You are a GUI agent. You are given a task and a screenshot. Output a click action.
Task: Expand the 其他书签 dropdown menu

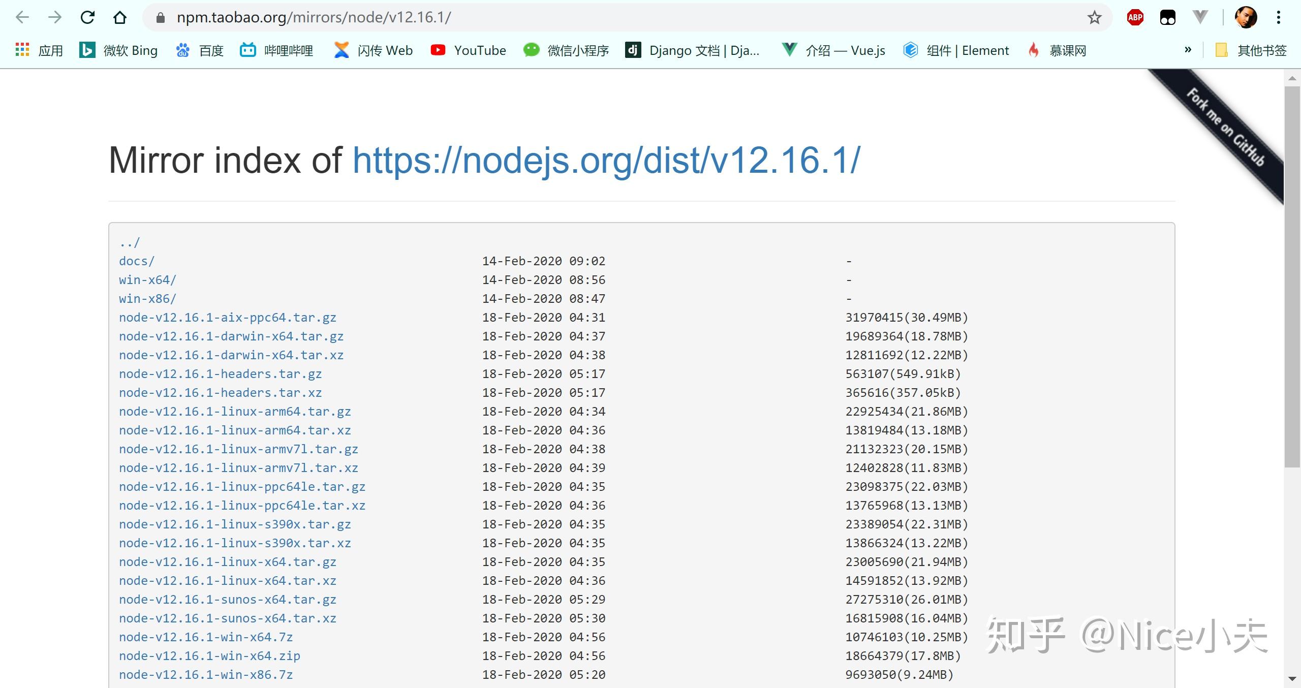click(x=1252, y=50)
